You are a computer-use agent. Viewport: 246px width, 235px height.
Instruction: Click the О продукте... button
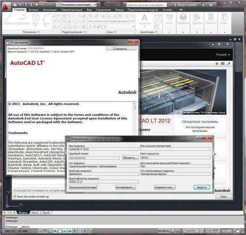[121, 49]
